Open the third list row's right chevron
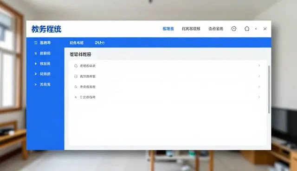 tap(259, 86)
